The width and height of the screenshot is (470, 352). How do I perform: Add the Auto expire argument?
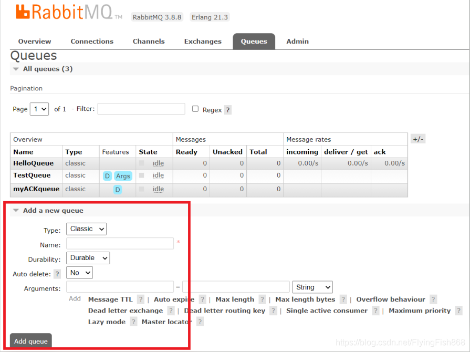tap(174, 299)
